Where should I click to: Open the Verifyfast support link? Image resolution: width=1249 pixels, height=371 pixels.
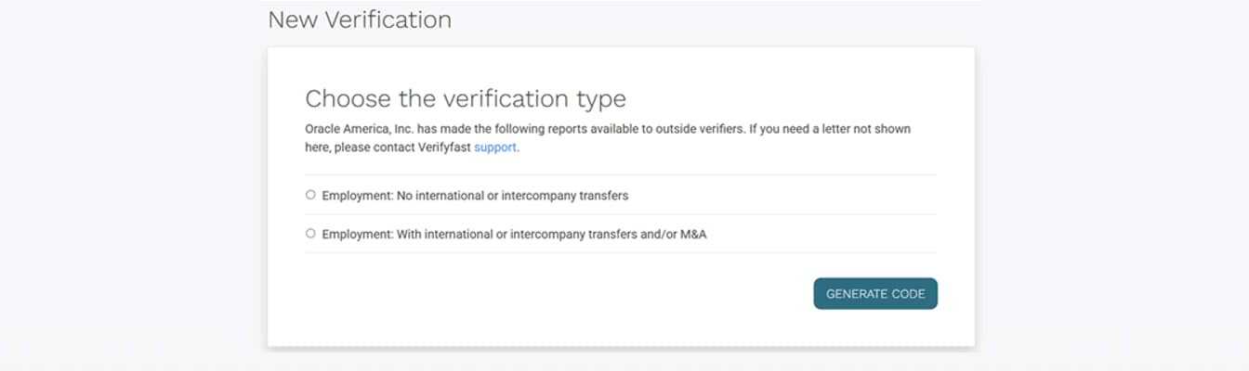tap(494, 147)
